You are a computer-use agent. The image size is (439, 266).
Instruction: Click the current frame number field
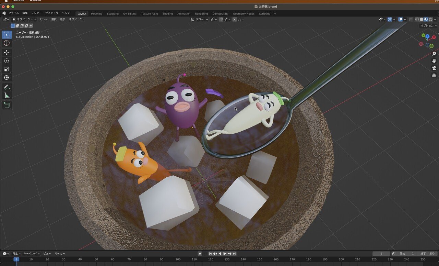click(x=381, y=254)
